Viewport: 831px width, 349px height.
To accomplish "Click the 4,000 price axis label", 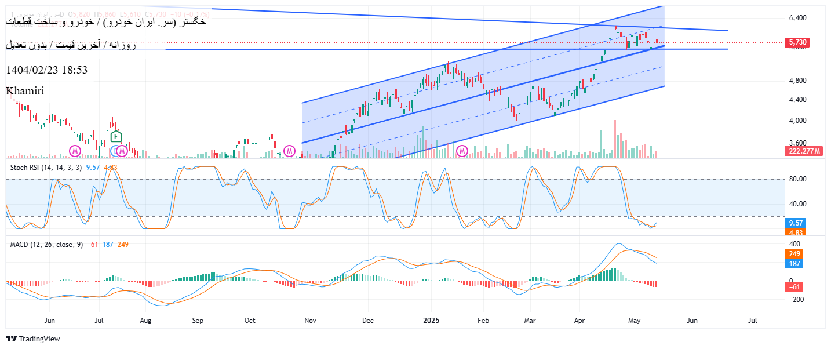I will point(798,121).
